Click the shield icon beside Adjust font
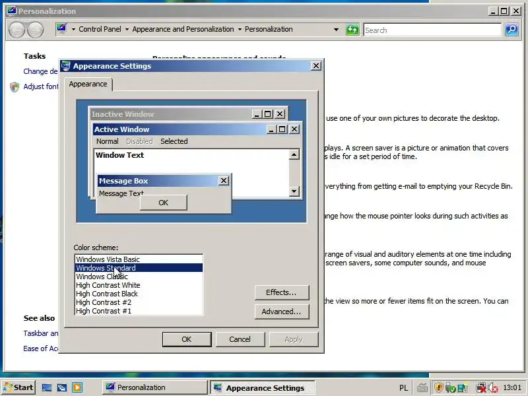 15,87
